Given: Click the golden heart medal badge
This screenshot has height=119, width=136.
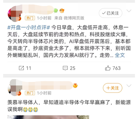Looking at the screenshot, I should 75,85.
